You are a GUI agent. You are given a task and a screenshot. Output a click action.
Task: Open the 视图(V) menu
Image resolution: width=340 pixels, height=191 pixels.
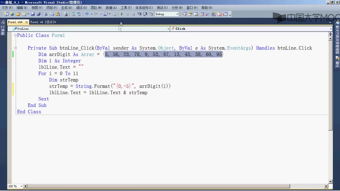(x=37, y=8)
